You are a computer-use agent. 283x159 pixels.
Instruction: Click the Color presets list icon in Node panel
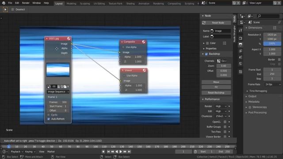tap(224, 43)
